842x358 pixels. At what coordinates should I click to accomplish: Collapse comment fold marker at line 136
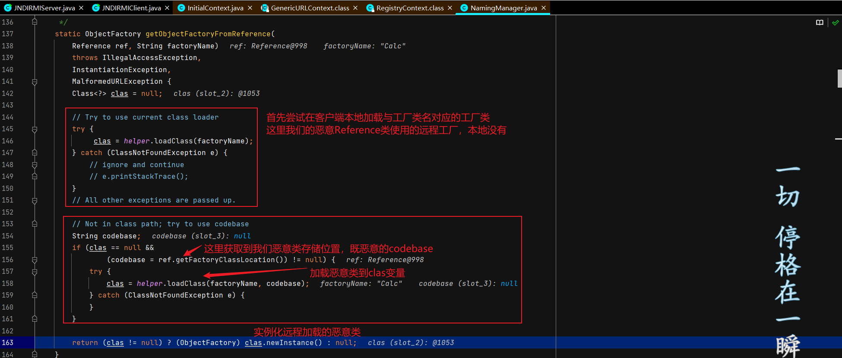point(35,22)
